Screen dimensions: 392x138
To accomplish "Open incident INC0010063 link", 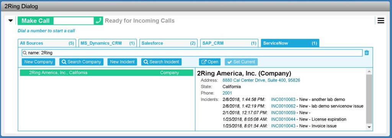I will tap(283, 99).
